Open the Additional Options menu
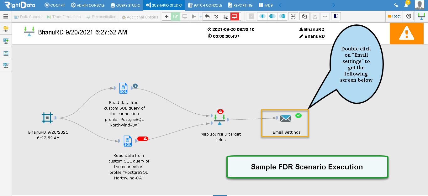This screenshot has height=196, width=428. [x=140, y=17]
